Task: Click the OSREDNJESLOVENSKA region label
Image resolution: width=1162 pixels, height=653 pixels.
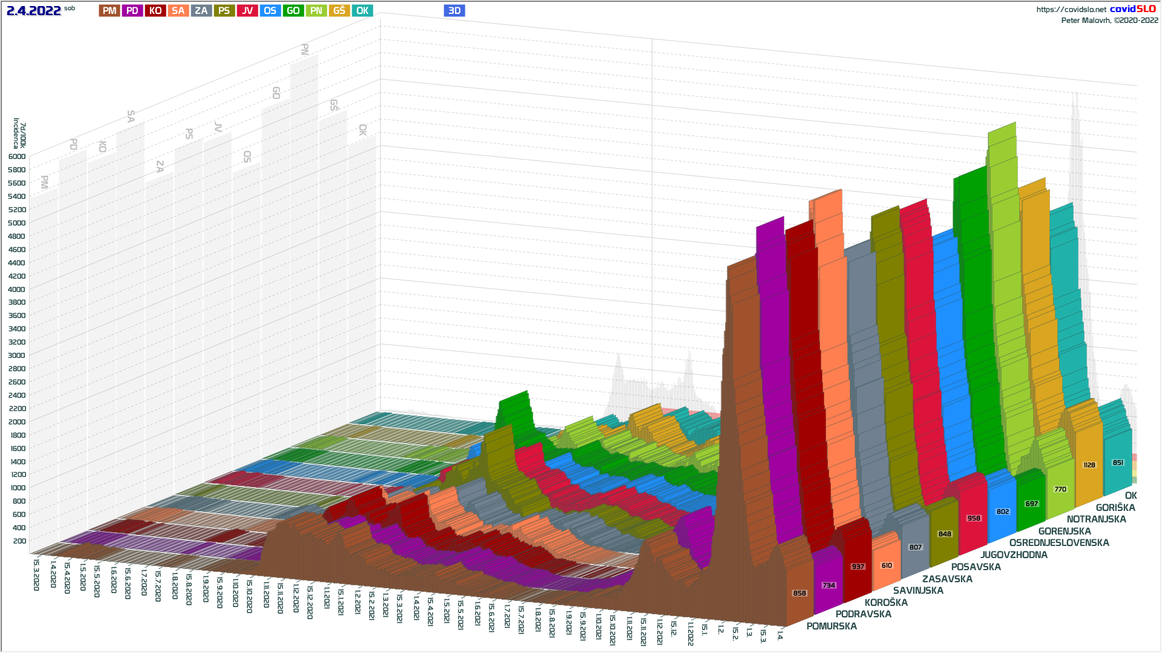Action: click(1059, 543)
